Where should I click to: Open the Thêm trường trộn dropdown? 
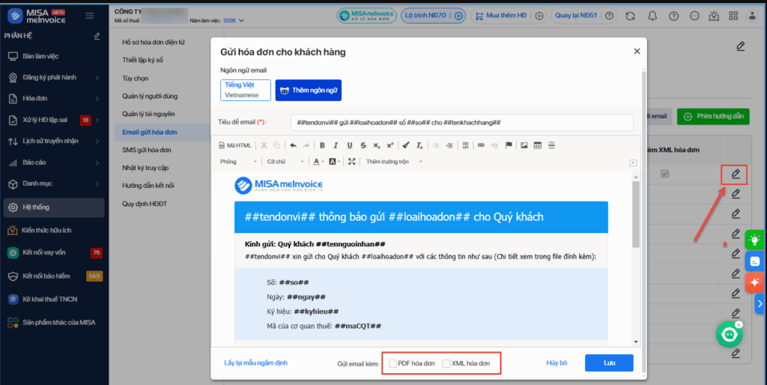[x=394, y=161]
